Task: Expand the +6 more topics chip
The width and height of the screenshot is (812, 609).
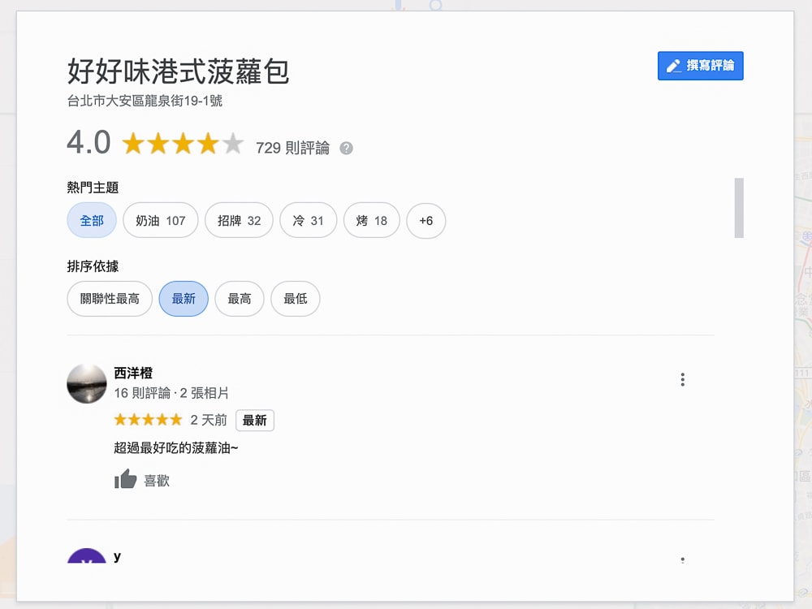Action: point(425,220)
